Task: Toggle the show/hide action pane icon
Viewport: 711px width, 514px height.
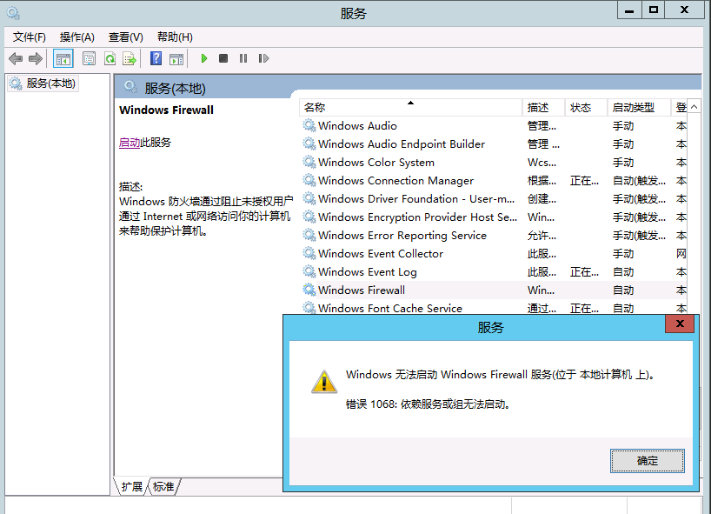Action: click(x=176, y=59)
